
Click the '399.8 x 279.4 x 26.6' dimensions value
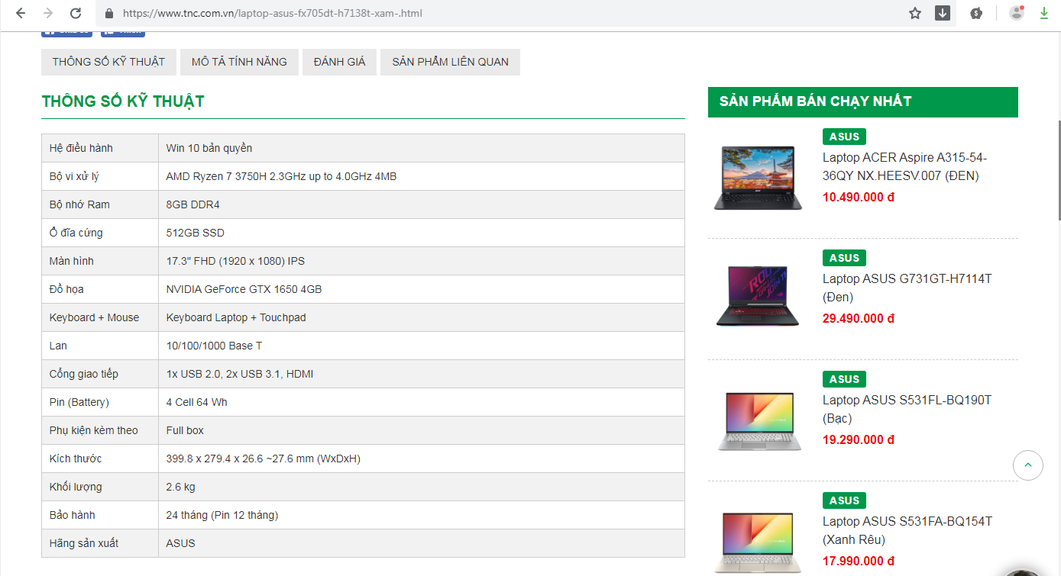click(x=264, y=459)
